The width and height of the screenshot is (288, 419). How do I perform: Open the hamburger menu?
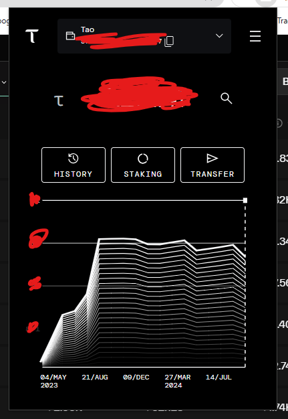pyautogui.click(x=255, y=36)
